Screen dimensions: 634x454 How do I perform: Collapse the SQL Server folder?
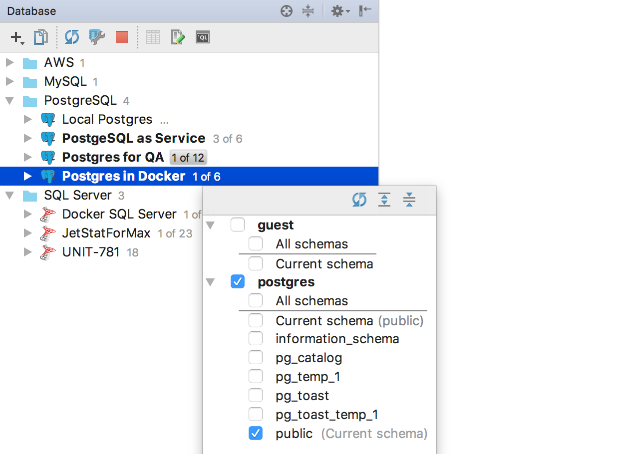pos(9,196)
